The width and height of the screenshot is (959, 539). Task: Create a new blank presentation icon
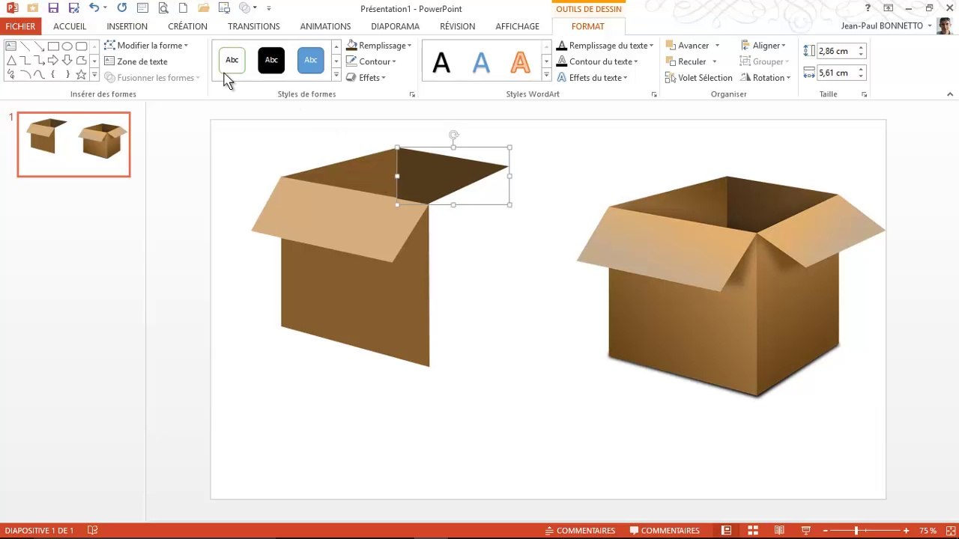[x=183, y=8]
